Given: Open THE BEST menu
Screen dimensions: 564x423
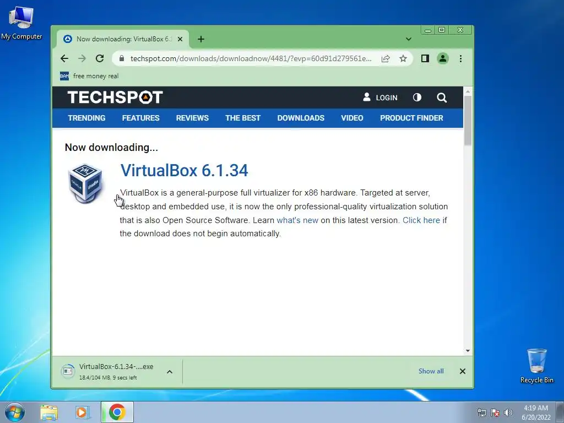Looking at the screenshot, I should coord(243,118).
